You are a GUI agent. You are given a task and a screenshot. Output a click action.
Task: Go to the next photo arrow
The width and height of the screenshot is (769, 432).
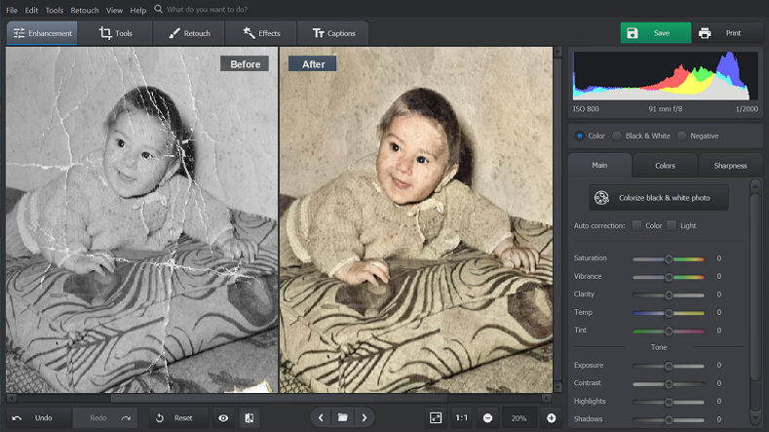pyautogui.click(x=365, y=417)
